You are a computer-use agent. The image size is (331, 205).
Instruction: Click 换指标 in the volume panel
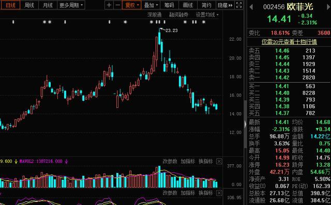pyautogui.click(x=206, y=162)
